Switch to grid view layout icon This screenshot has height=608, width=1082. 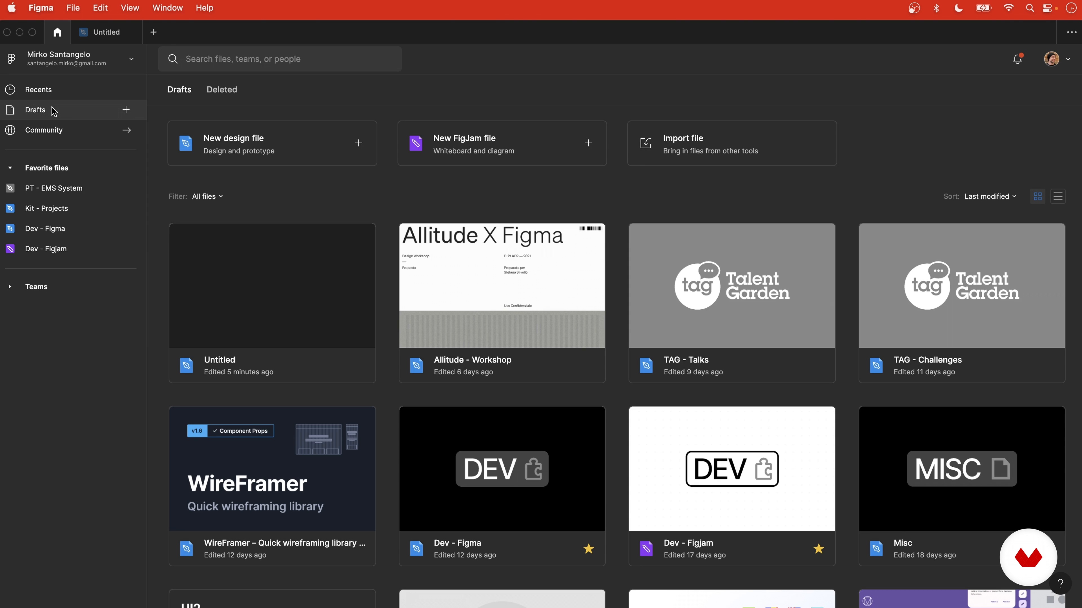pyautogui.click(x=1037, y=196)
